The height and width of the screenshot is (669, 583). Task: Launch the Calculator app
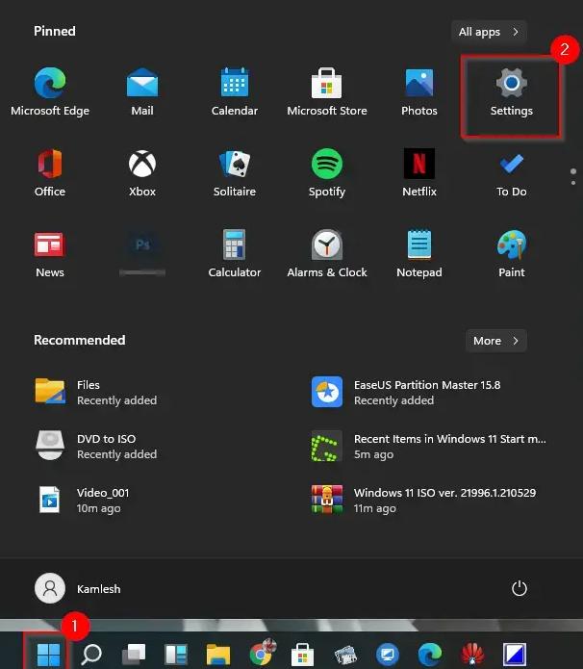pos(234,253)
